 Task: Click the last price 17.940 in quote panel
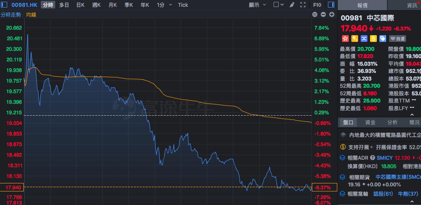click(354, 28)
